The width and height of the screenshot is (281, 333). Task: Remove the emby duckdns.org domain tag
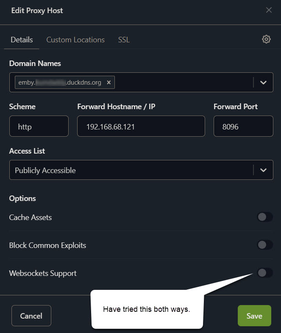coord(109,83)
